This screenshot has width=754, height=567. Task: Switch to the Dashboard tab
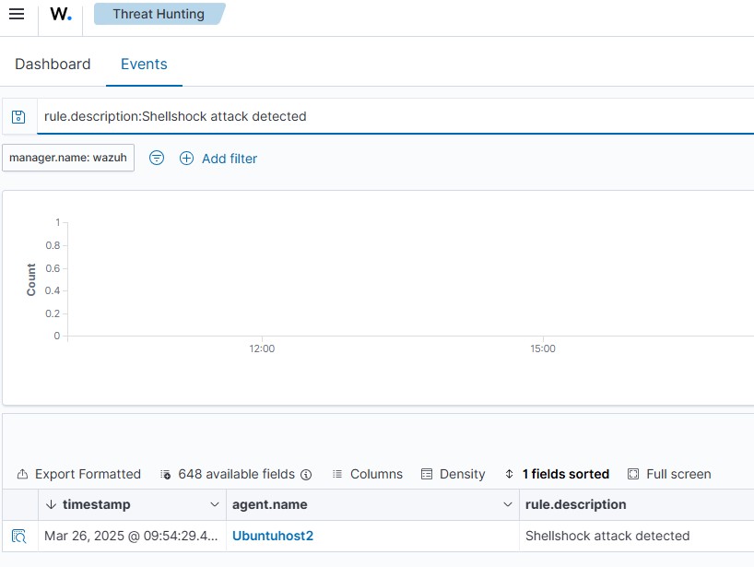[53, 64]
